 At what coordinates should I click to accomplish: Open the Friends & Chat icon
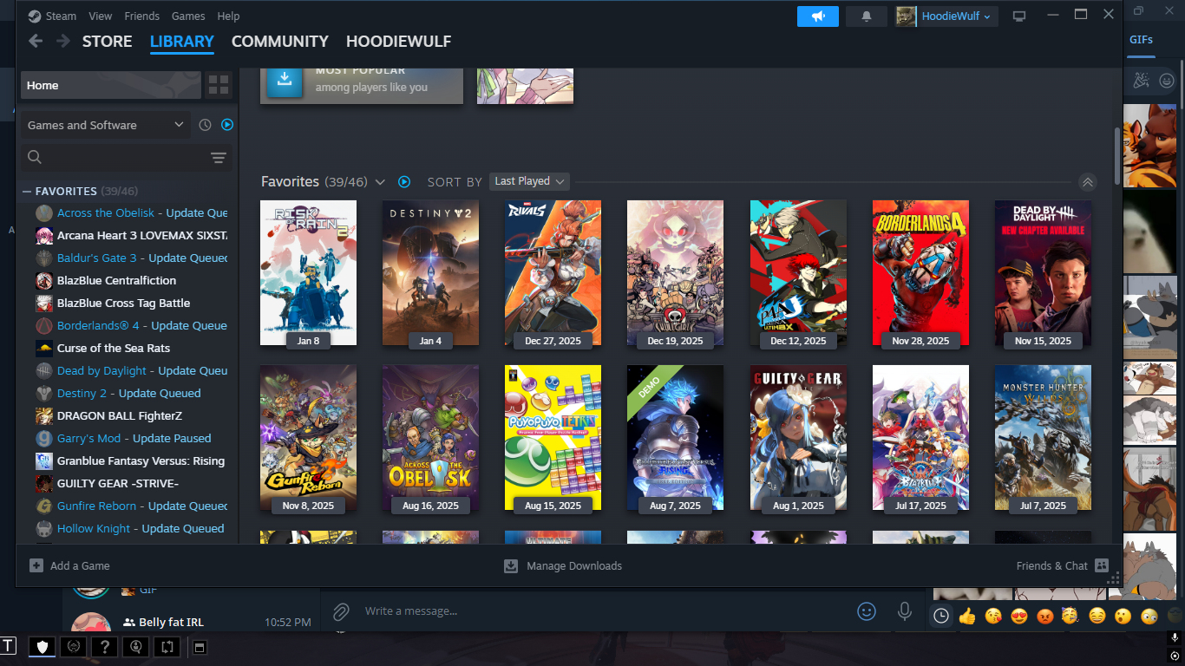click(x=1102, y=565)
